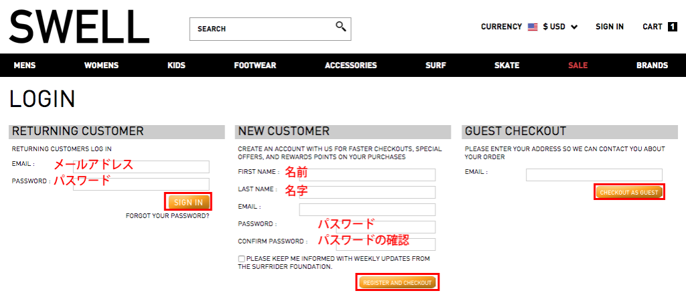686x297 pixels.
Task: Open the MENS menu
Action: click(25, 66)
